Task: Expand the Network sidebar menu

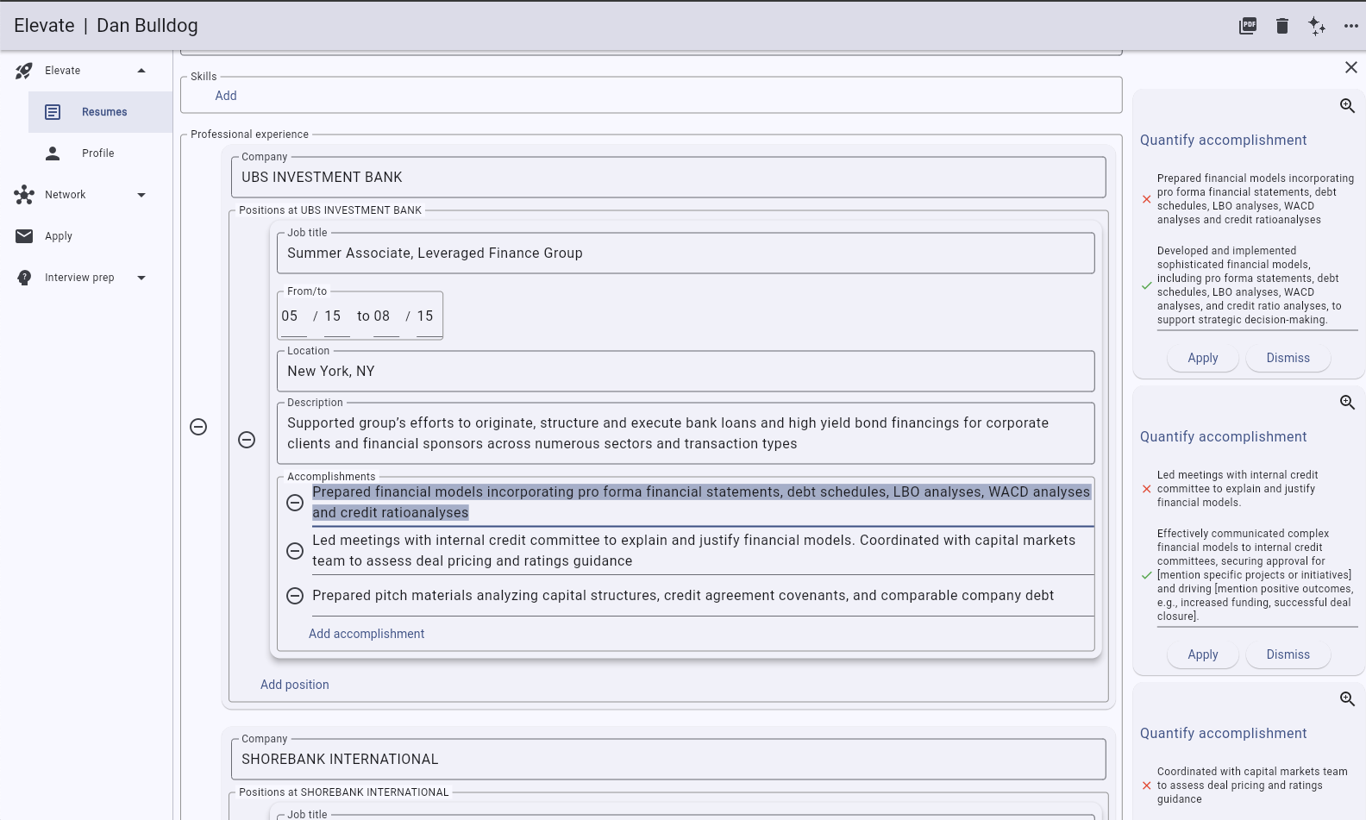Action: [141, 195]
